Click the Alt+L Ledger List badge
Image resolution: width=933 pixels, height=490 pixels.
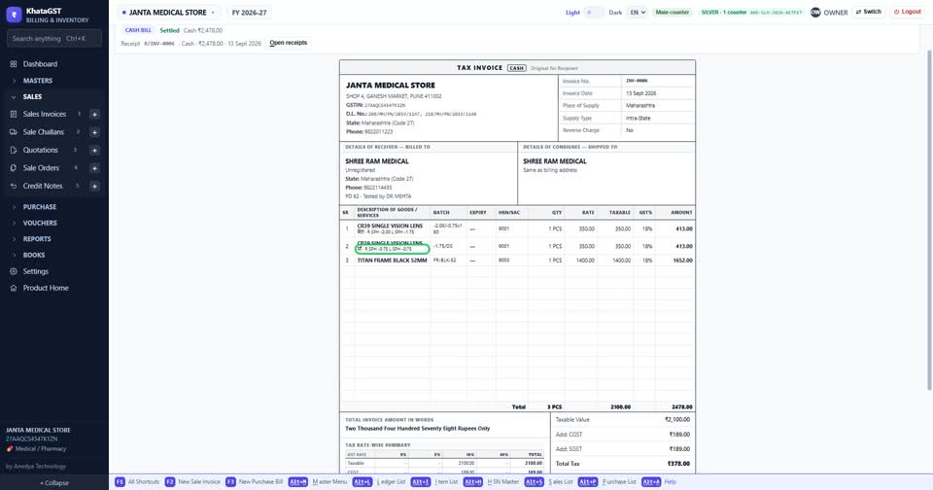tap(363, 481)
